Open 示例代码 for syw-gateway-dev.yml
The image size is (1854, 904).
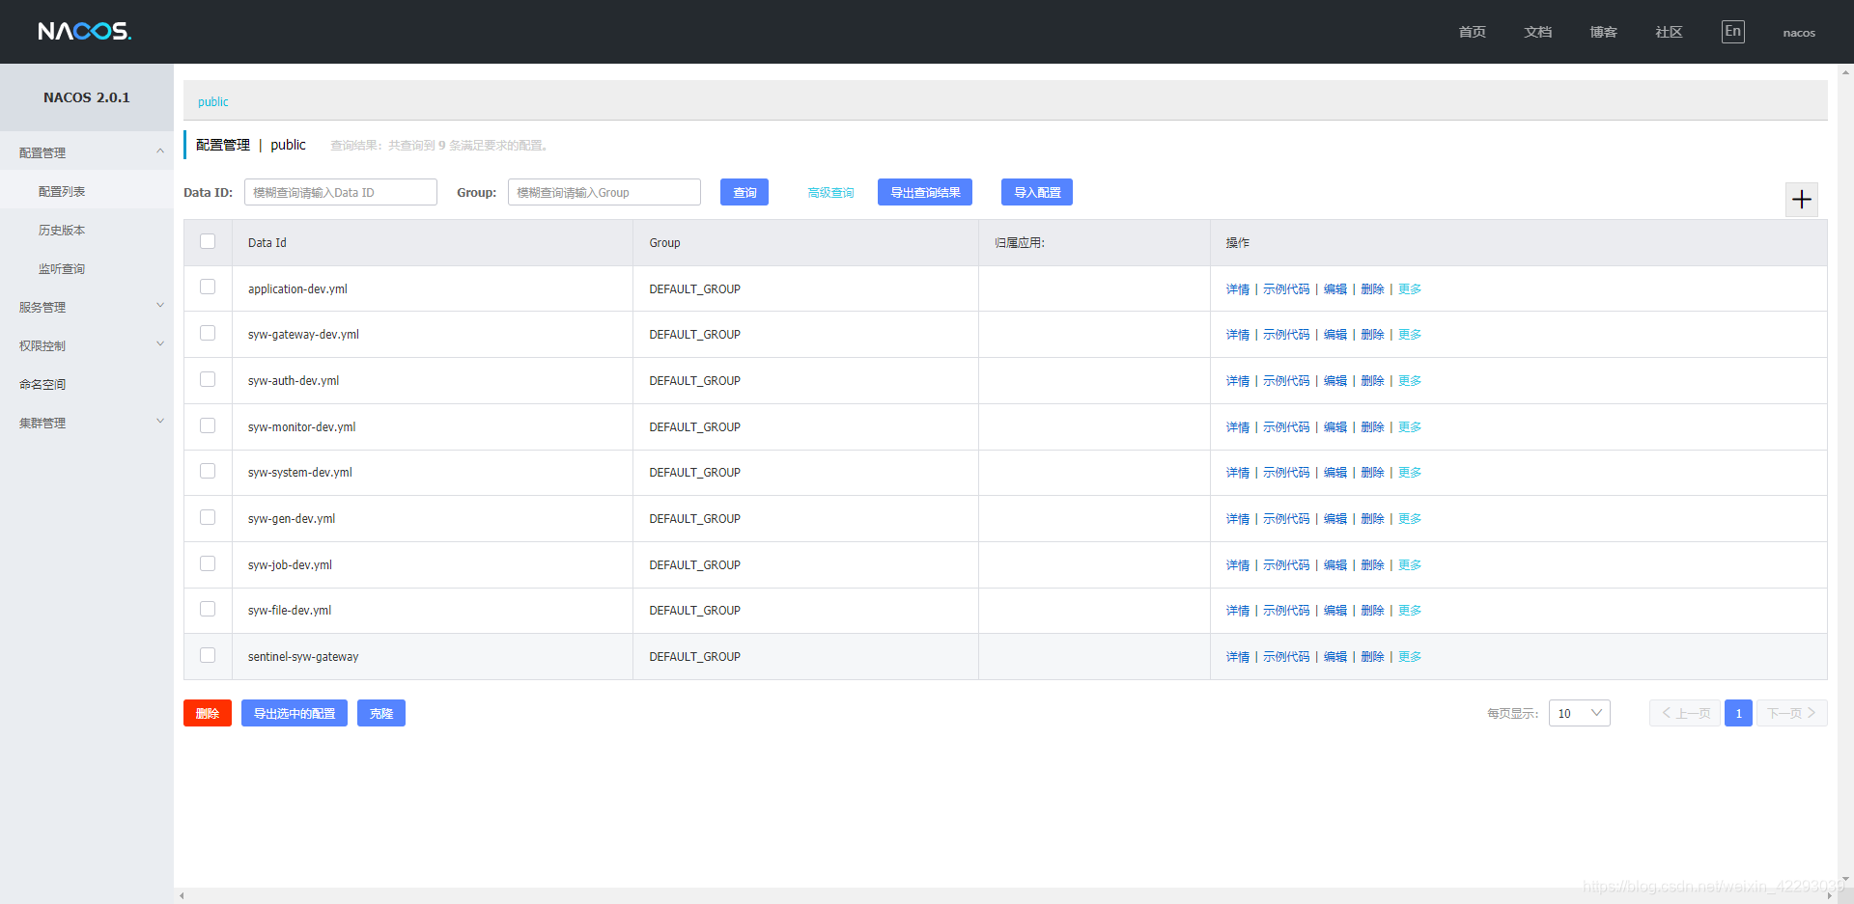coord(1286,335)
